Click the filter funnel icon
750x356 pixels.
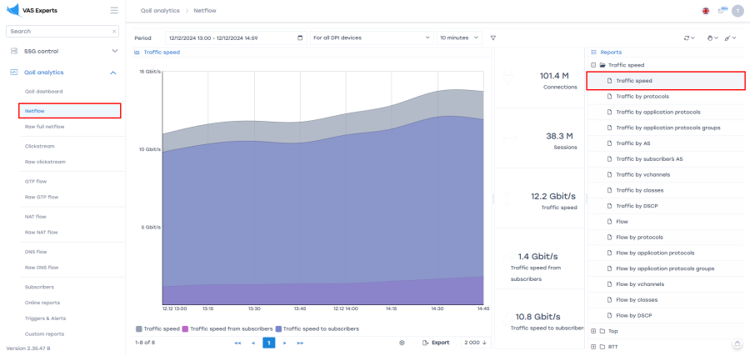pos(492,38)
